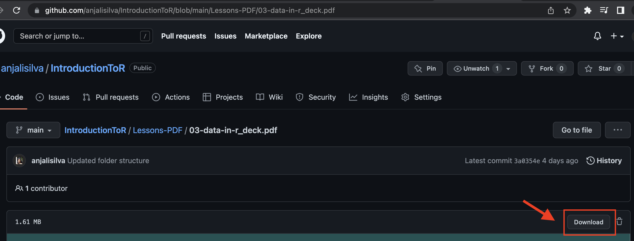The width and height of the screenshot is (634, 241).
Task: Click the 1 contributor text
Action: (46, 188)
